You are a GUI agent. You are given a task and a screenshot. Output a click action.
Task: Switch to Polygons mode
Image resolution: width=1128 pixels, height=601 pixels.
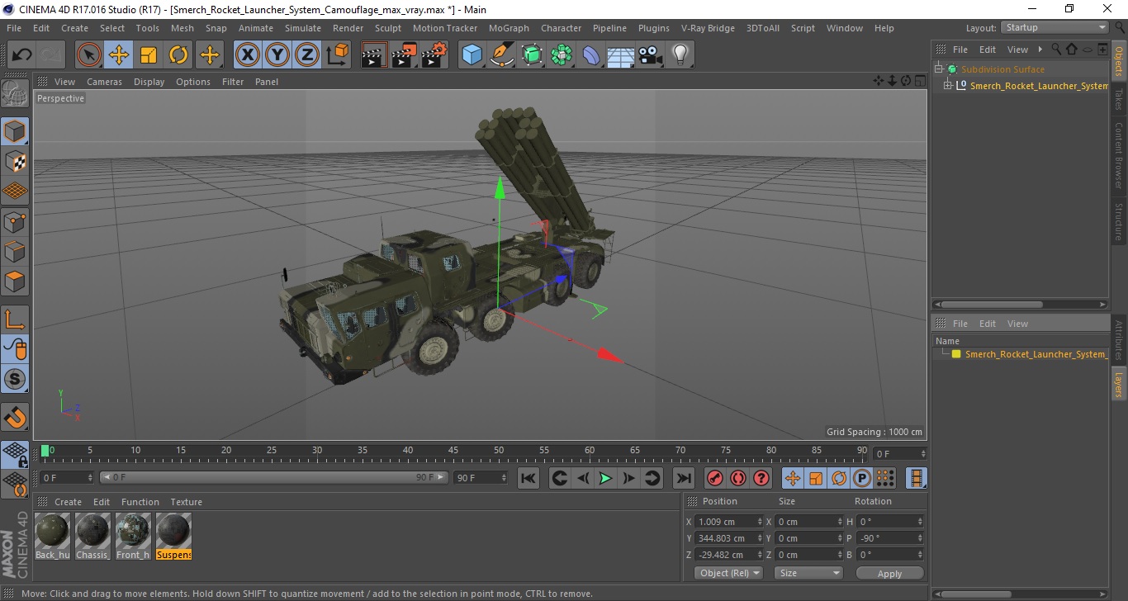[15, 282]
